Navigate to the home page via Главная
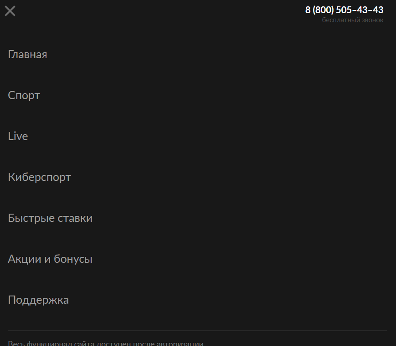This screenshot has height=346, width=396. click(x=27, y=55)
